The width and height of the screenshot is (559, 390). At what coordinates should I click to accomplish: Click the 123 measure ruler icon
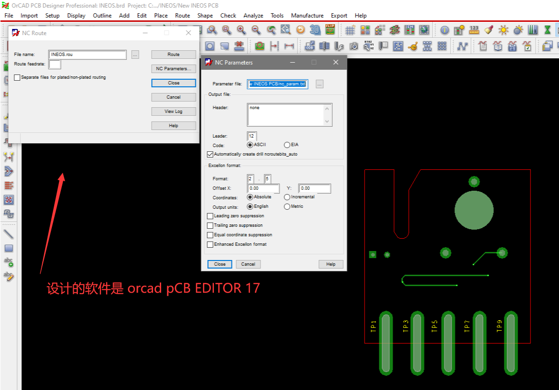pos(474,30)
